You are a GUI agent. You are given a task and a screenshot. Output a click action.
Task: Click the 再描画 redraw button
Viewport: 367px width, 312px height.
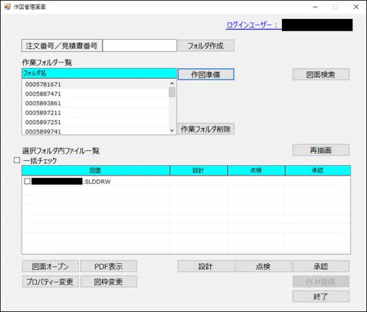click(x=321, y=150)
